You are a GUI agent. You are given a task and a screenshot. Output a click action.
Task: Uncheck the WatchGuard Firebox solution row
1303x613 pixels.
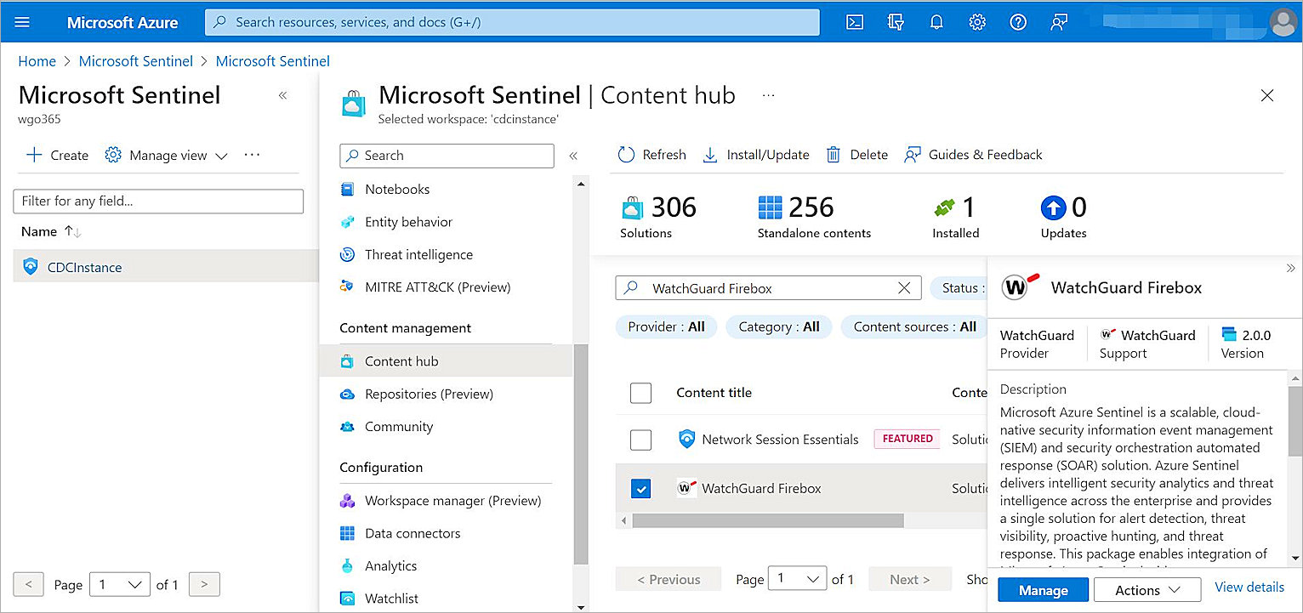point(640,488)
